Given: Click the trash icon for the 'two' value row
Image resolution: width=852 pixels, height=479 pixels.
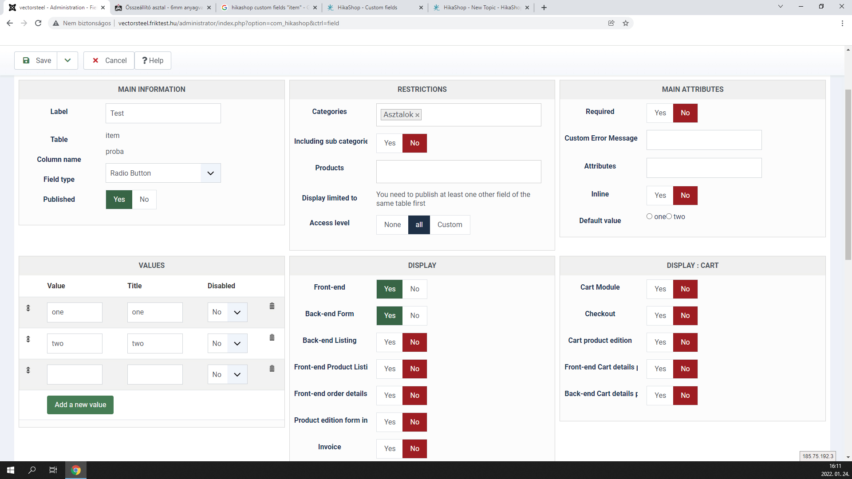Looking at the screenshot, I should (272, 338).
